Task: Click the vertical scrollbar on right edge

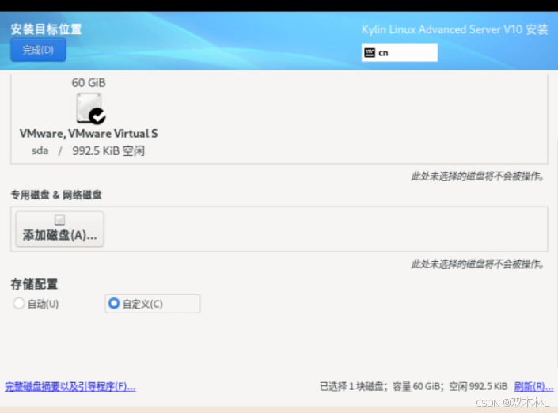Action: 556,221
